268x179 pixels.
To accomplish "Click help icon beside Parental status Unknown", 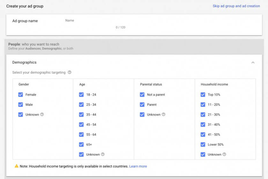I will pos(164,115).
